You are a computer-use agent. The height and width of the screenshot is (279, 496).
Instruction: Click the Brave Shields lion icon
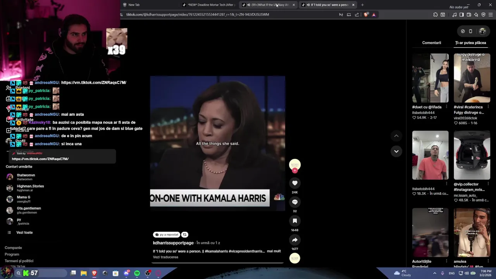tap(366, 15)
